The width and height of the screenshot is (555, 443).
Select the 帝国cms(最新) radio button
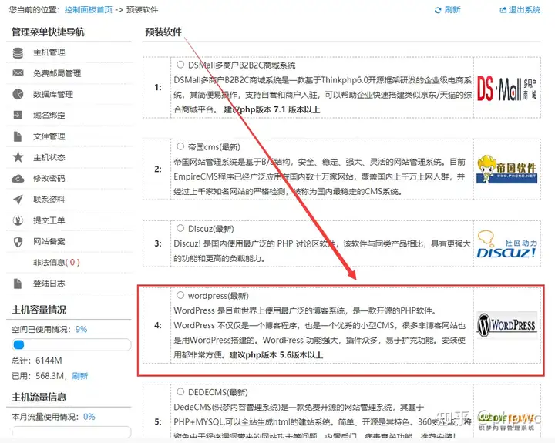[180, 146]
